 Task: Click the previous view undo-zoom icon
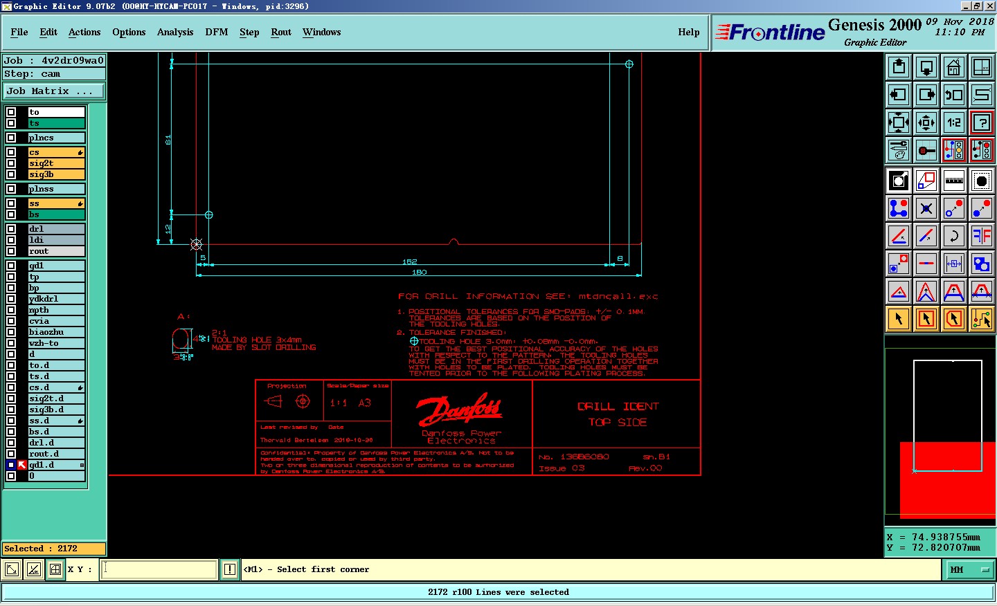(954, 95)
